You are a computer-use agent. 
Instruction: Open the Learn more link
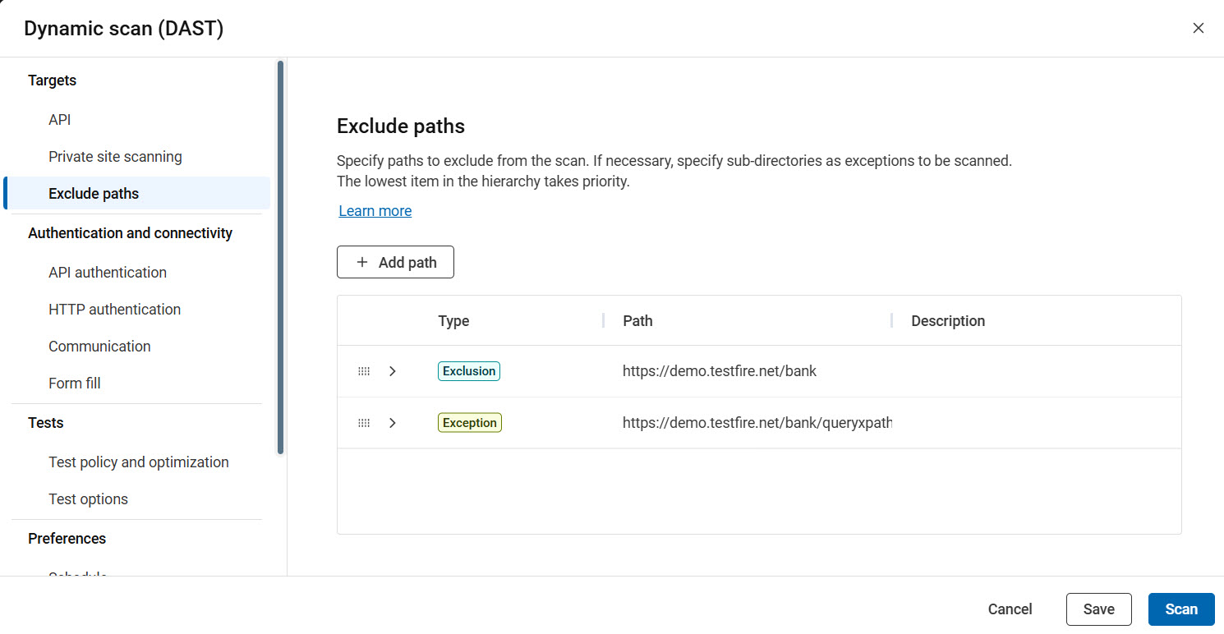tap(375, 211)
